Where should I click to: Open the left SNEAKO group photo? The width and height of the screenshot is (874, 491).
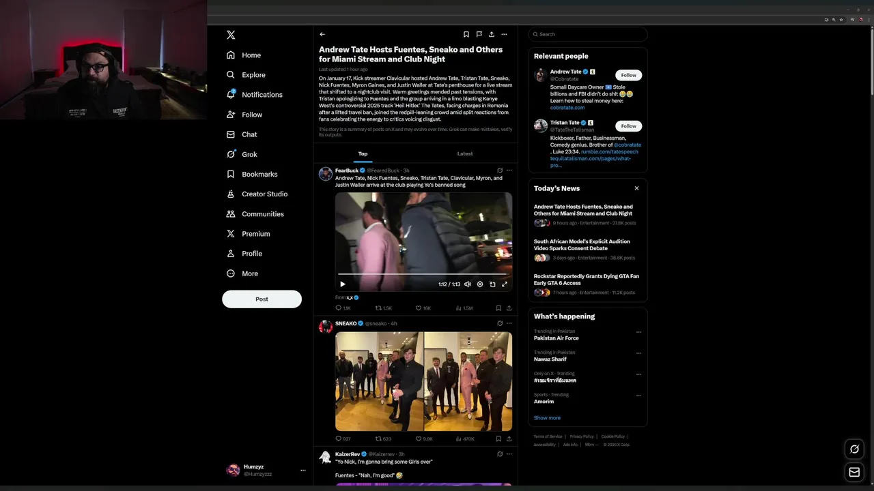(379, 381)
